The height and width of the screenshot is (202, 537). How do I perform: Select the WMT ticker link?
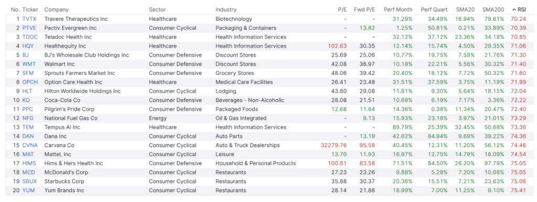(29, 64)
